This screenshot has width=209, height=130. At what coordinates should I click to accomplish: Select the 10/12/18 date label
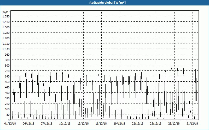pos(65,123)
